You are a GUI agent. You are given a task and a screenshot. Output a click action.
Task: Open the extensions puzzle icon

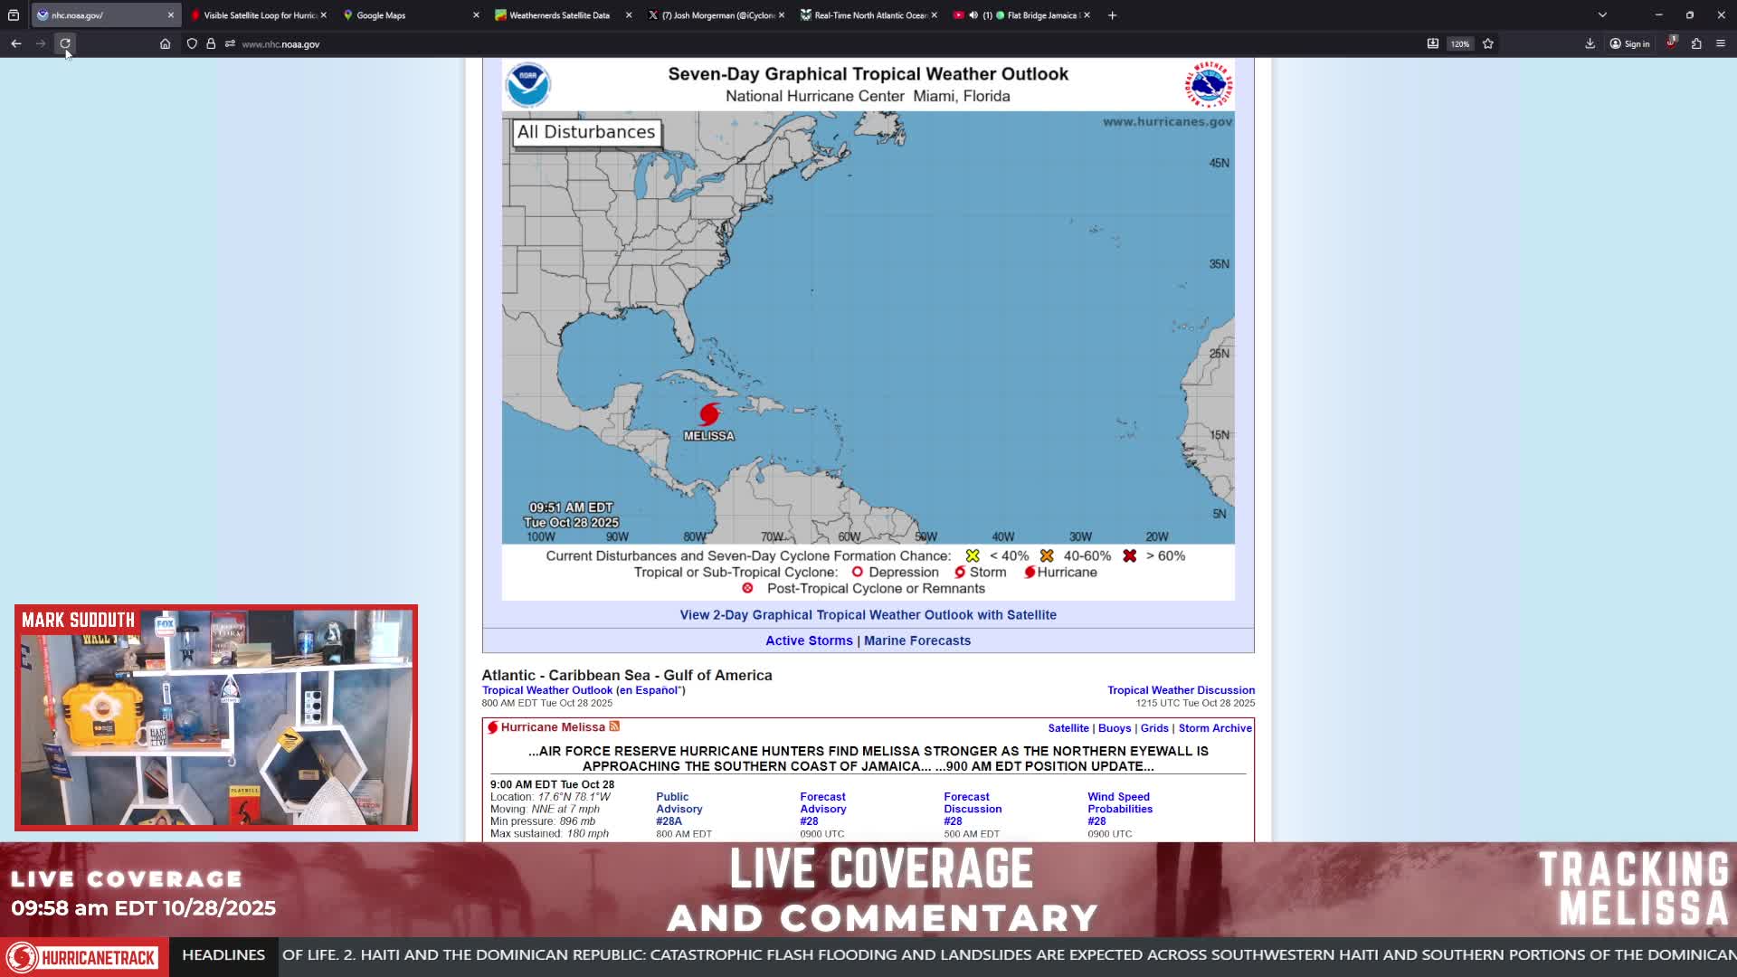pyautogui.click(x=1696, y=43)
